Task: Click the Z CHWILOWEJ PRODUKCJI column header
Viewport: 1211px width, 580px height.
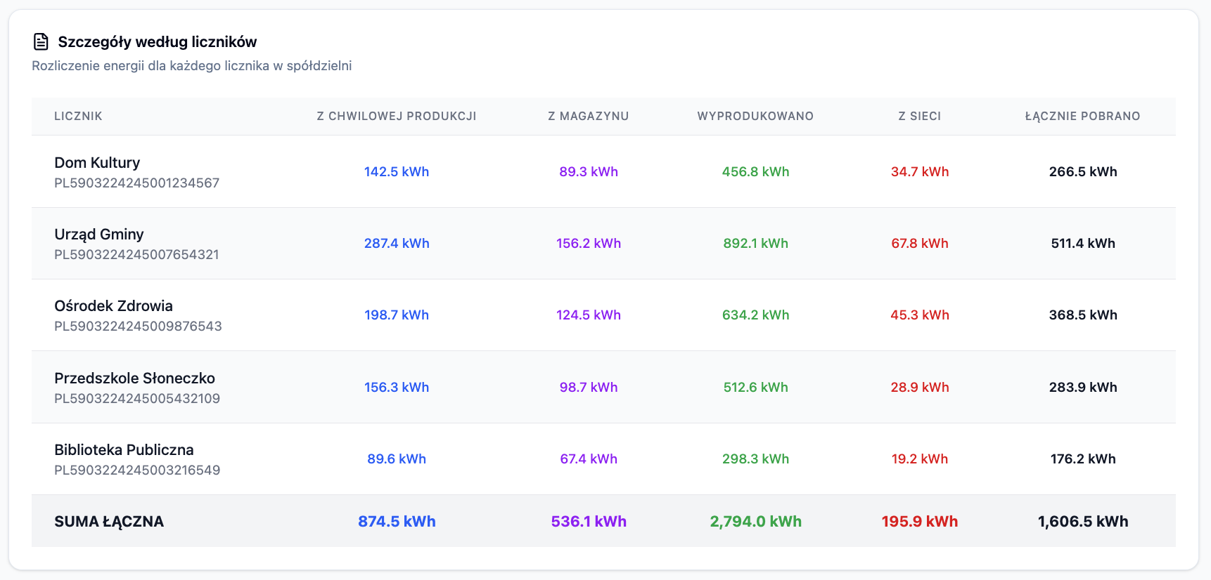Action: click(x=396, y=117)
